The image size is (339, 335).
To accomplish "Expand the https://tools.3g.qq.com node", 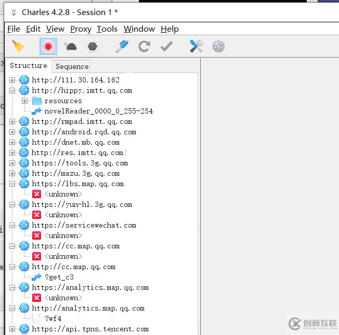I will pos(12,163).
